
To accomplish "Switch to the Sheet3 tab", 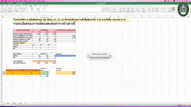I will [14, 103].
